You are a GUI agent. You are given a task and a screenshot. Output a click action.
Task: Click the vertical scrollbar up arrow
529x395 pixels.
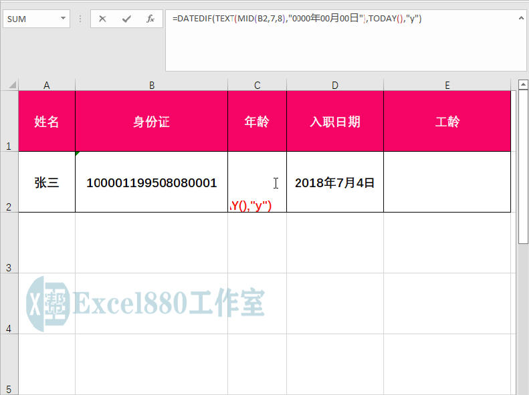pyautogui.click(x=523, y=84)
